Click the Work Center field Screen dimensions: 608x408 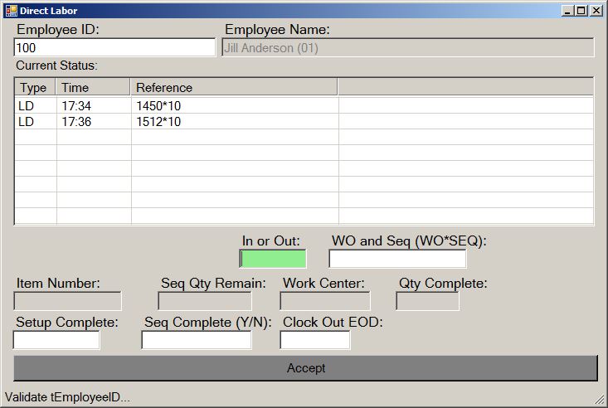click(x=324, y=301)
